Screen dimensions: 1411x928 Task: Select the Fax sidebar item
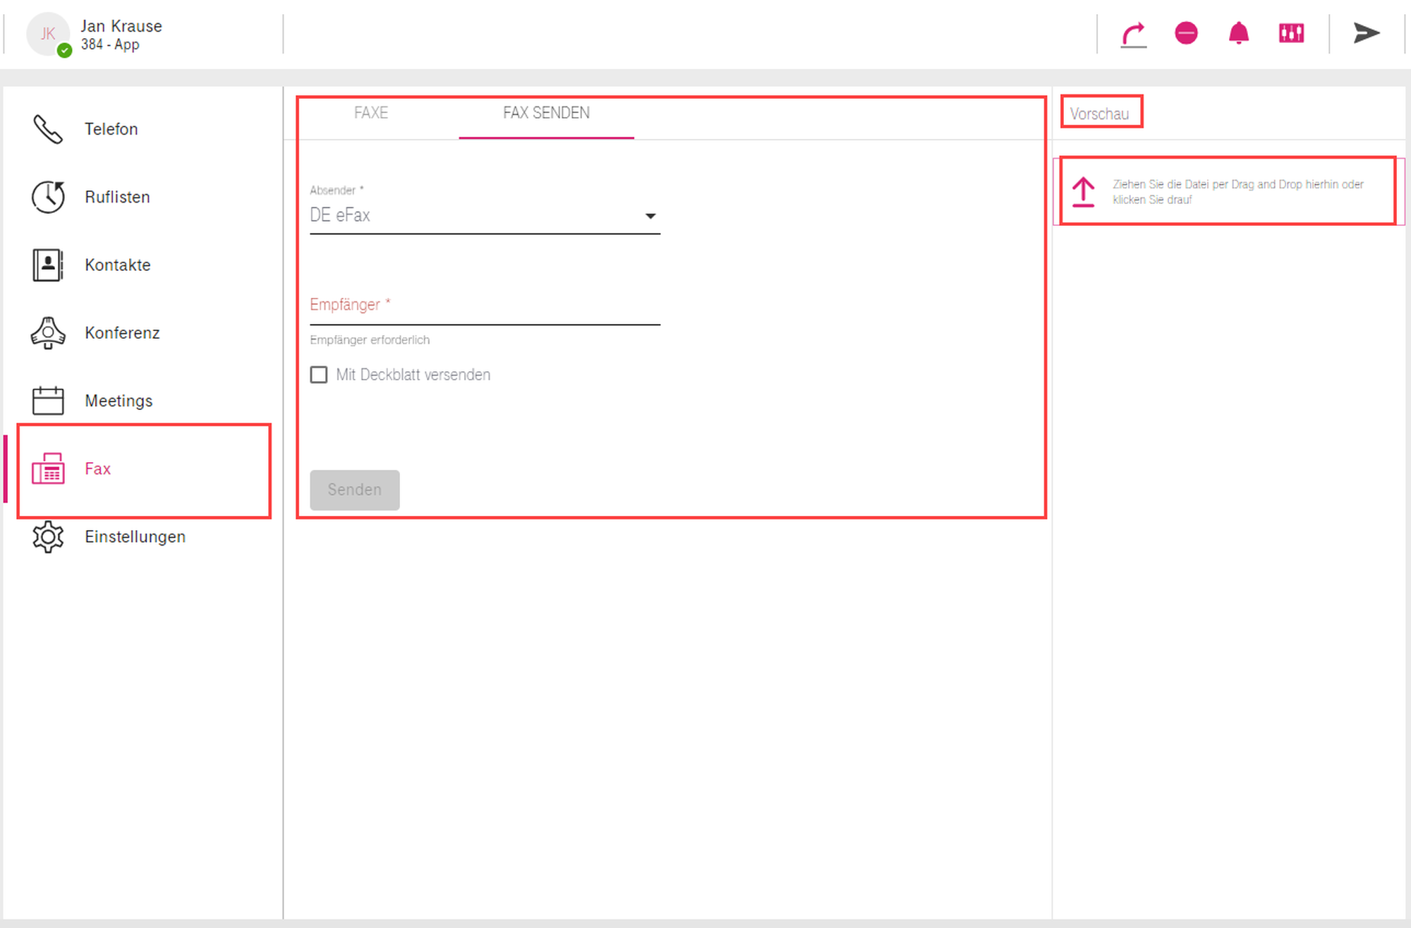click(97, 469)
